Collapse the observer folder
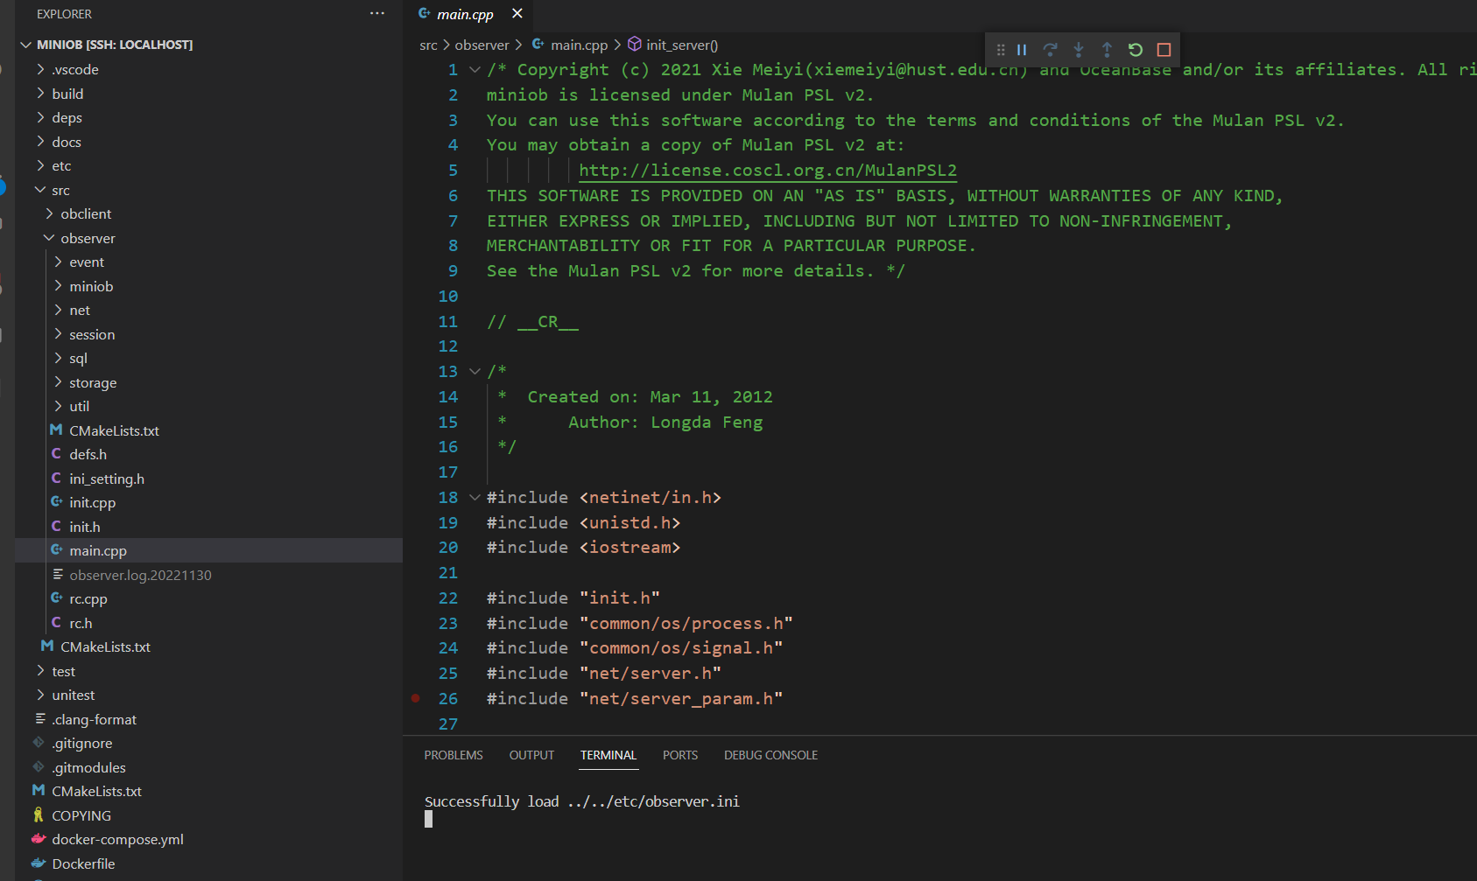The image size is (1477, 881). [x=88, y=238]
